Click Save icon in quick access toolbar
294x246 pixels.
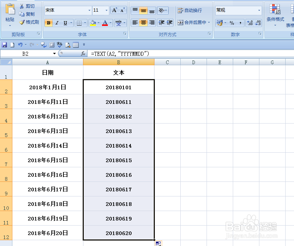[x=4, y=45]
